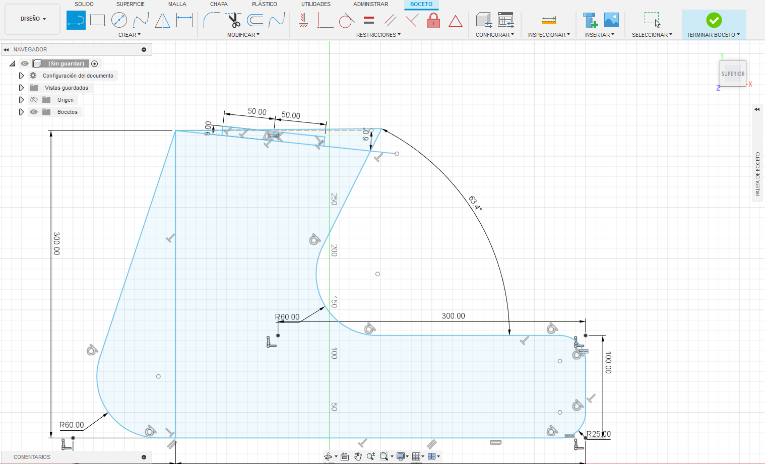Screen dimensions: 765x464
Task: Select the Zoom Window tool
Action: 384,456
